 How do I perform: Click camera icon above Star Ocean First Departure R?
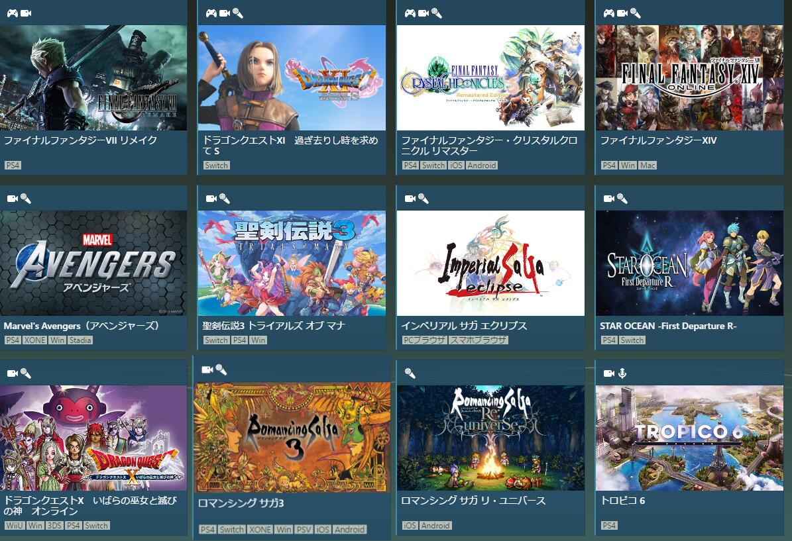609,199
